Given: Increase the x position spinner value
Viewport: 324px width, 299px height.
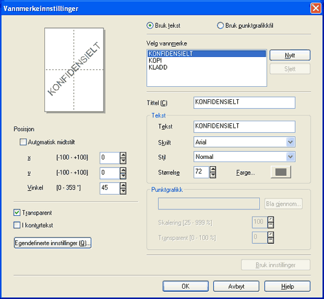Looking at the screenshot, I should 123,155.
